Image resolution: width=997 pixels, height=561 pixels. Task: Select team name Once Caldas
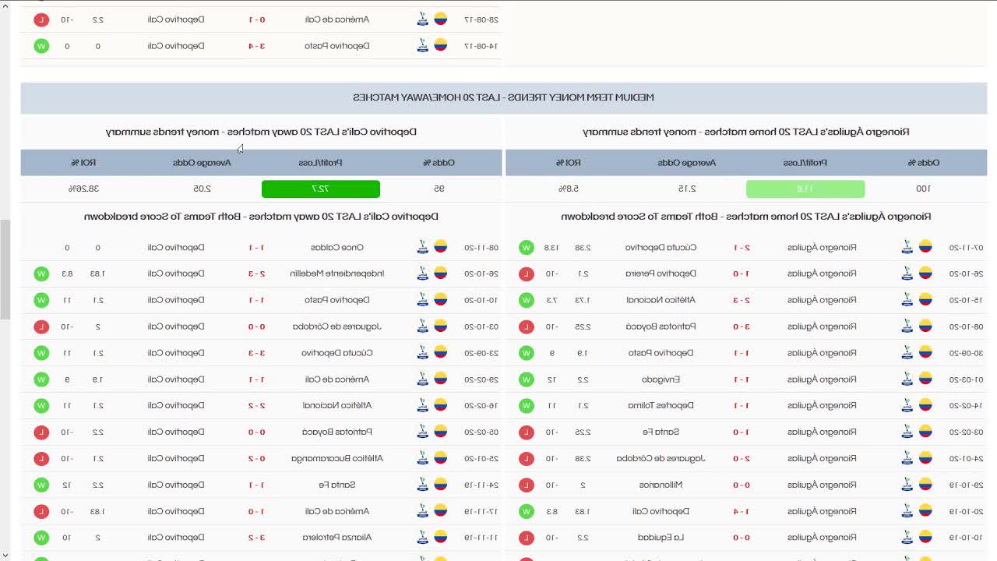click(337, 247)
